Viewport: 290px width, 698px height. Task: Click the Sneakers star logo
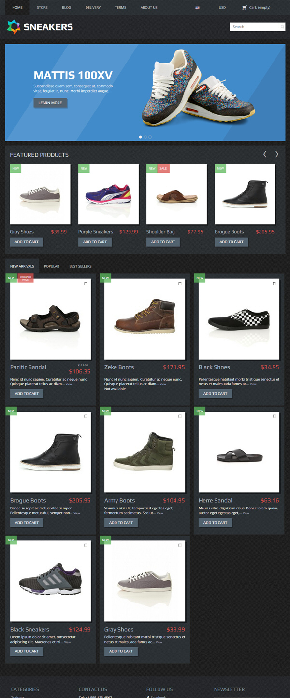[14, 27]
